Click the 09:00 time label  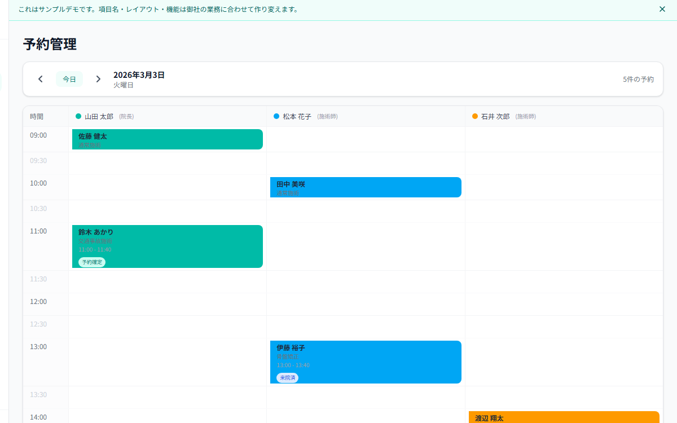pyautogui.click(x=38, y=135)
